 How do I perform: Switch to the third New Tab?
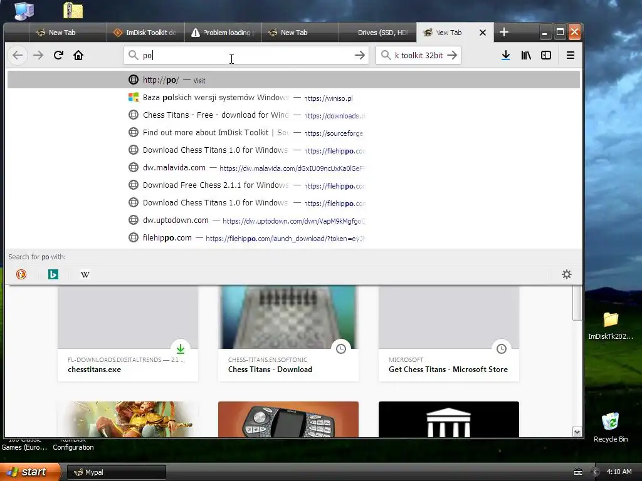[300, 33]
